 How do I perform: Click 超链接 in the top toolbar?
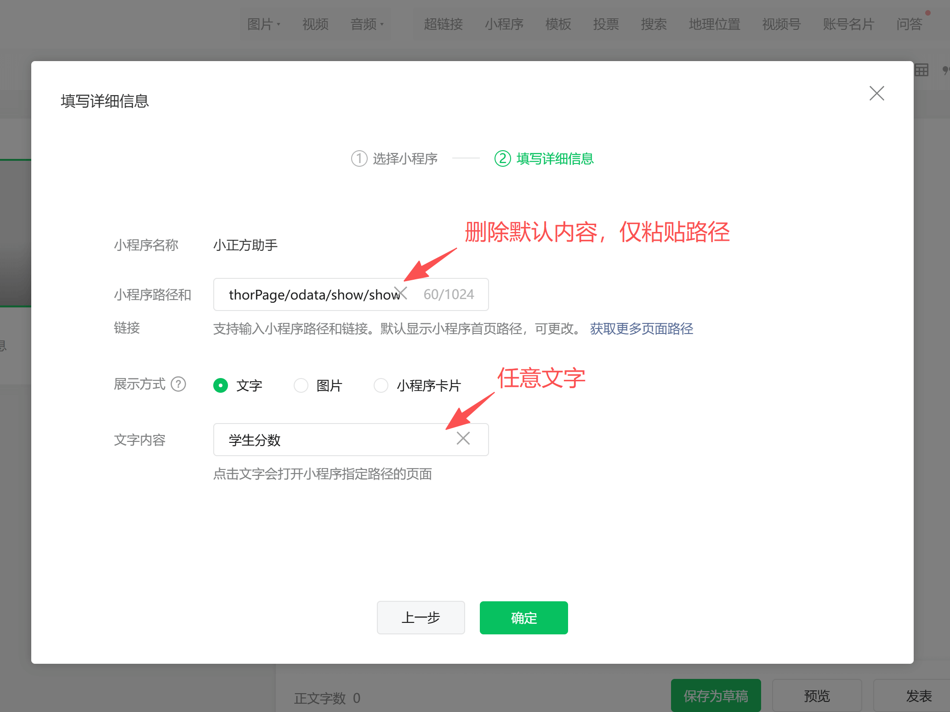(443, 24)
